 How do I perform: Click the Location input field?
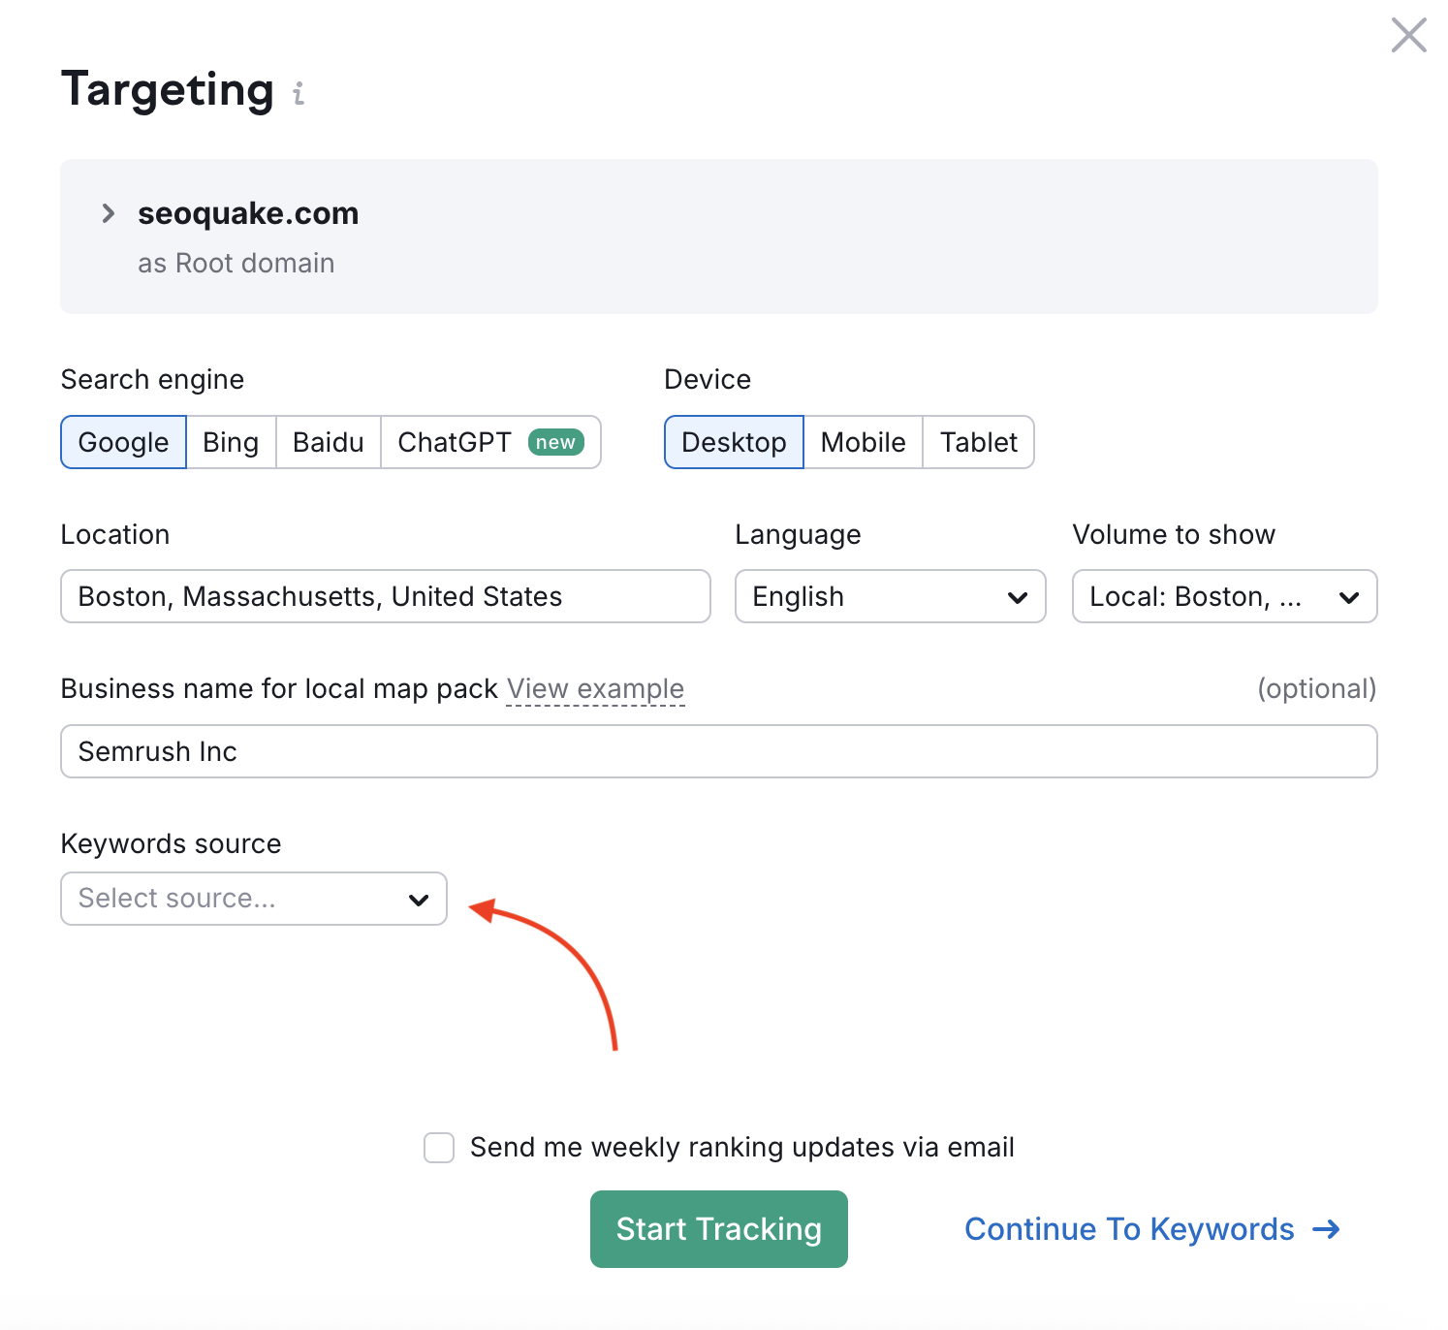coord(386,596)
